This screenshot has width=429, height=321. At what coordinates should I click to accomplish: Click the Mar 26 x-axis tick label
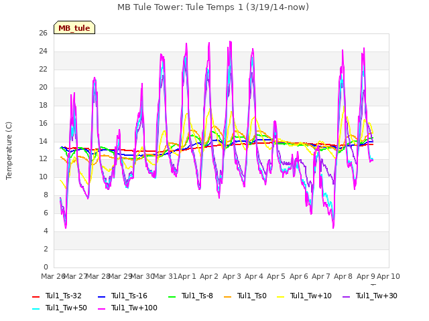53,276
